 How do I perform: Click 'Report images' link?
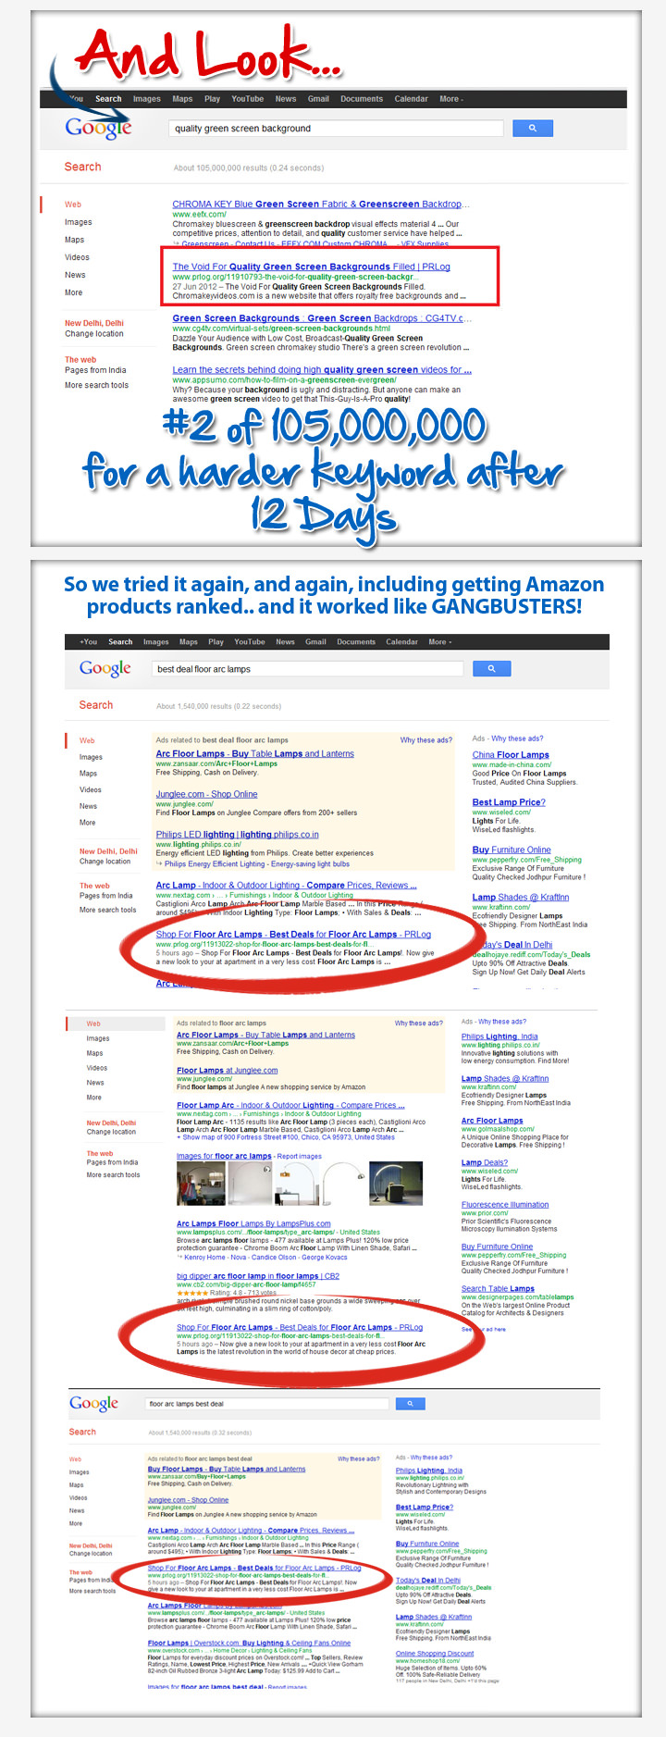point(301,1156)
